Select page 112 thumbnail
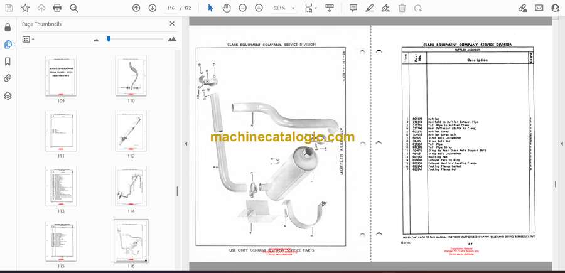565x273 pixels. pyautogui.click(x=131, y=131)
